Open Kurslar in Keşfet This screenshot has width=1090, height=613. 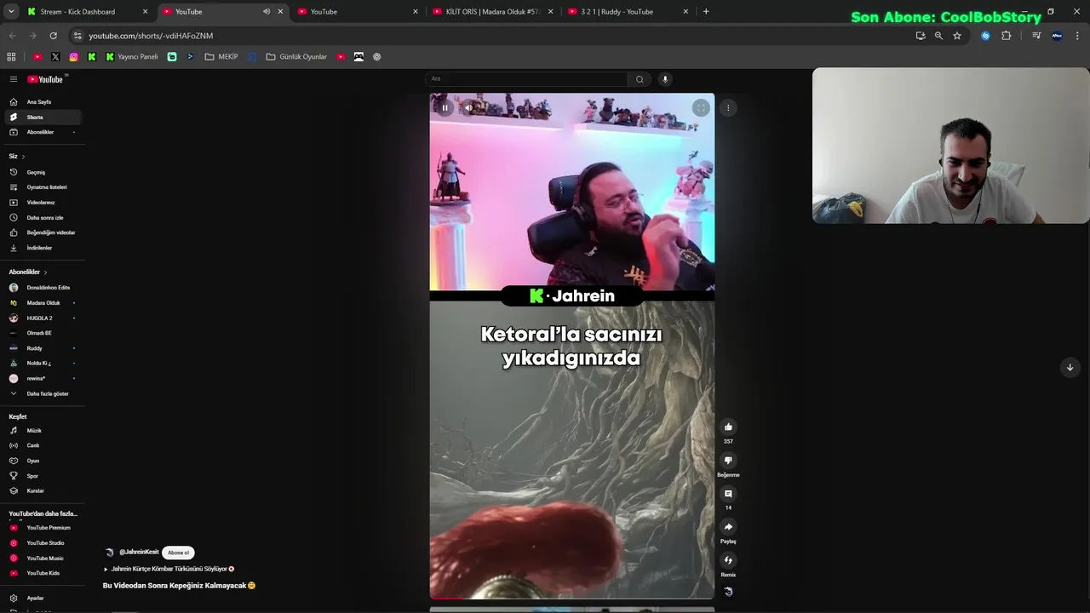point(43,491)
